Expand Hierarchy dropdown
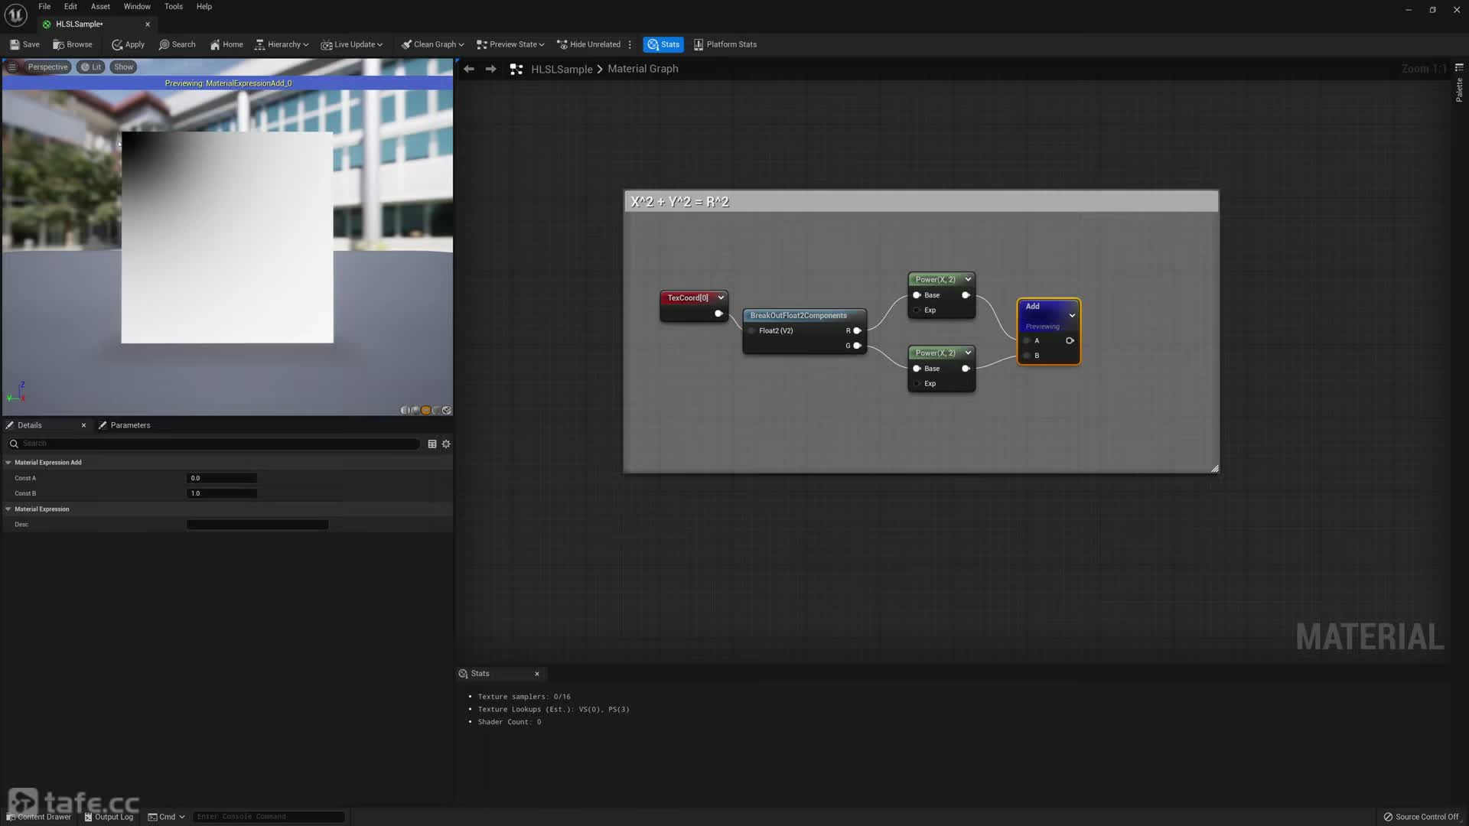Image resolution: width=1469 pixels, height=826 pixels. [x=282, y=44]
